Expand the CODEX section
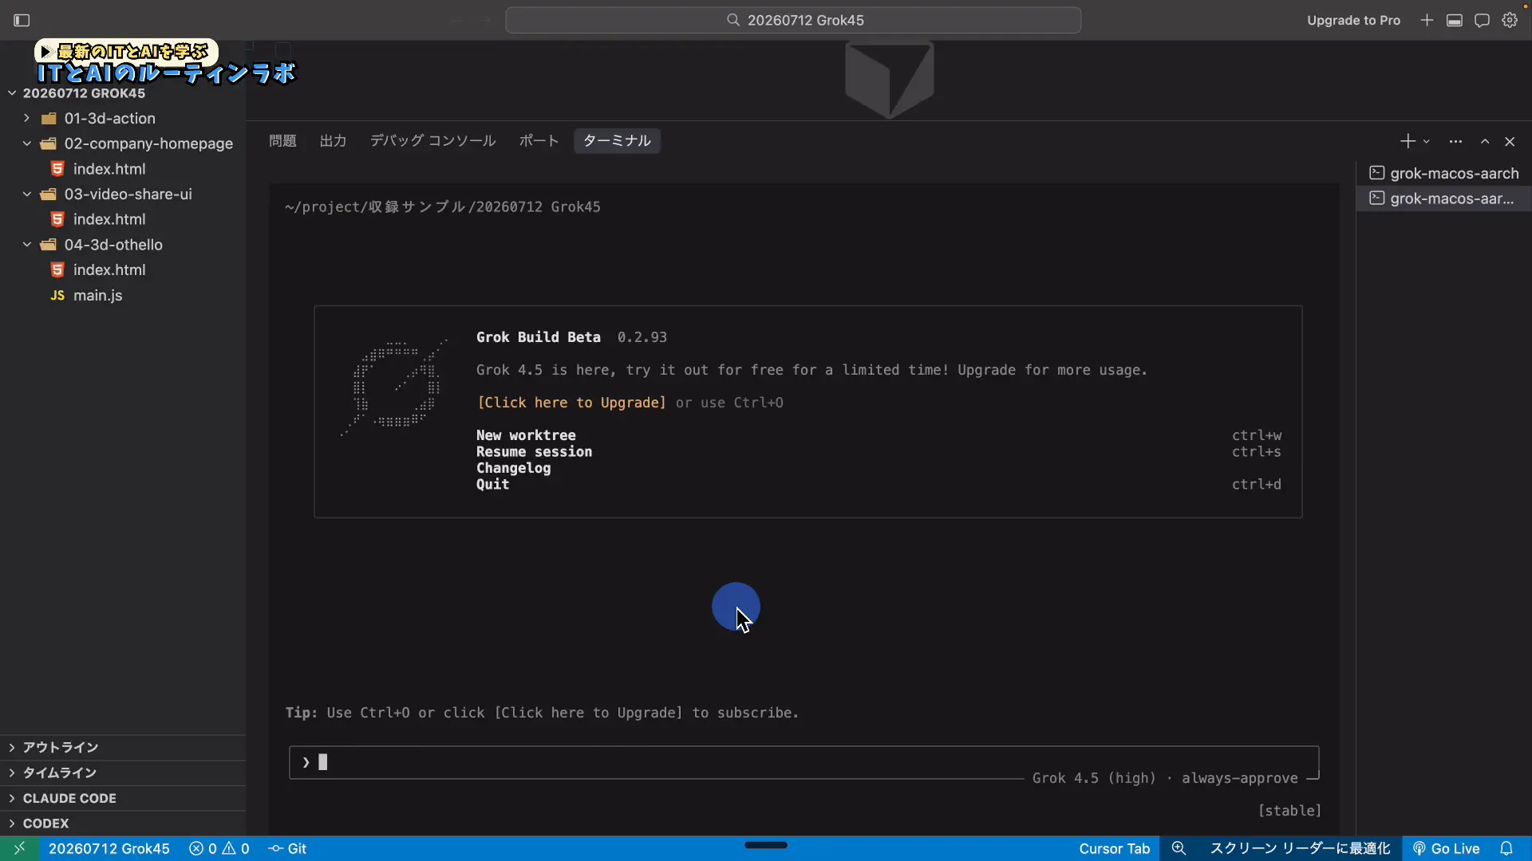This screenshot has width=1532, height=861. (x=123, y=824)
